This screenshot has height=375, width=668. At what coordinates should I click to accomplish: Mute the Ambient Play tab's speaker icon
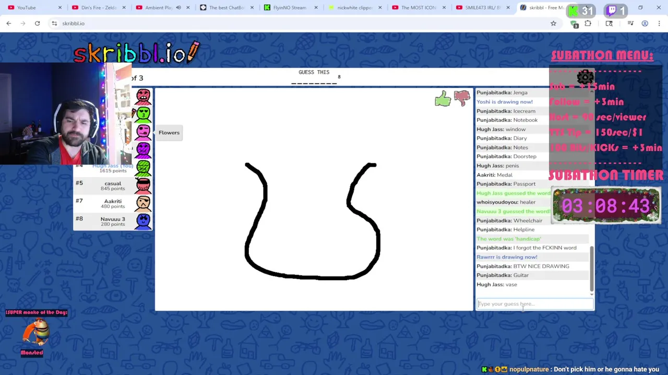[178, 7]
